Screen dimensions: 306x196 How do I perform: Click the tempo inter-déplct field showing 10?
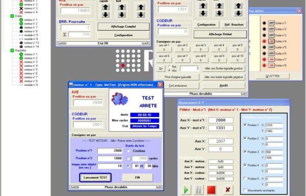coord(110,166)
